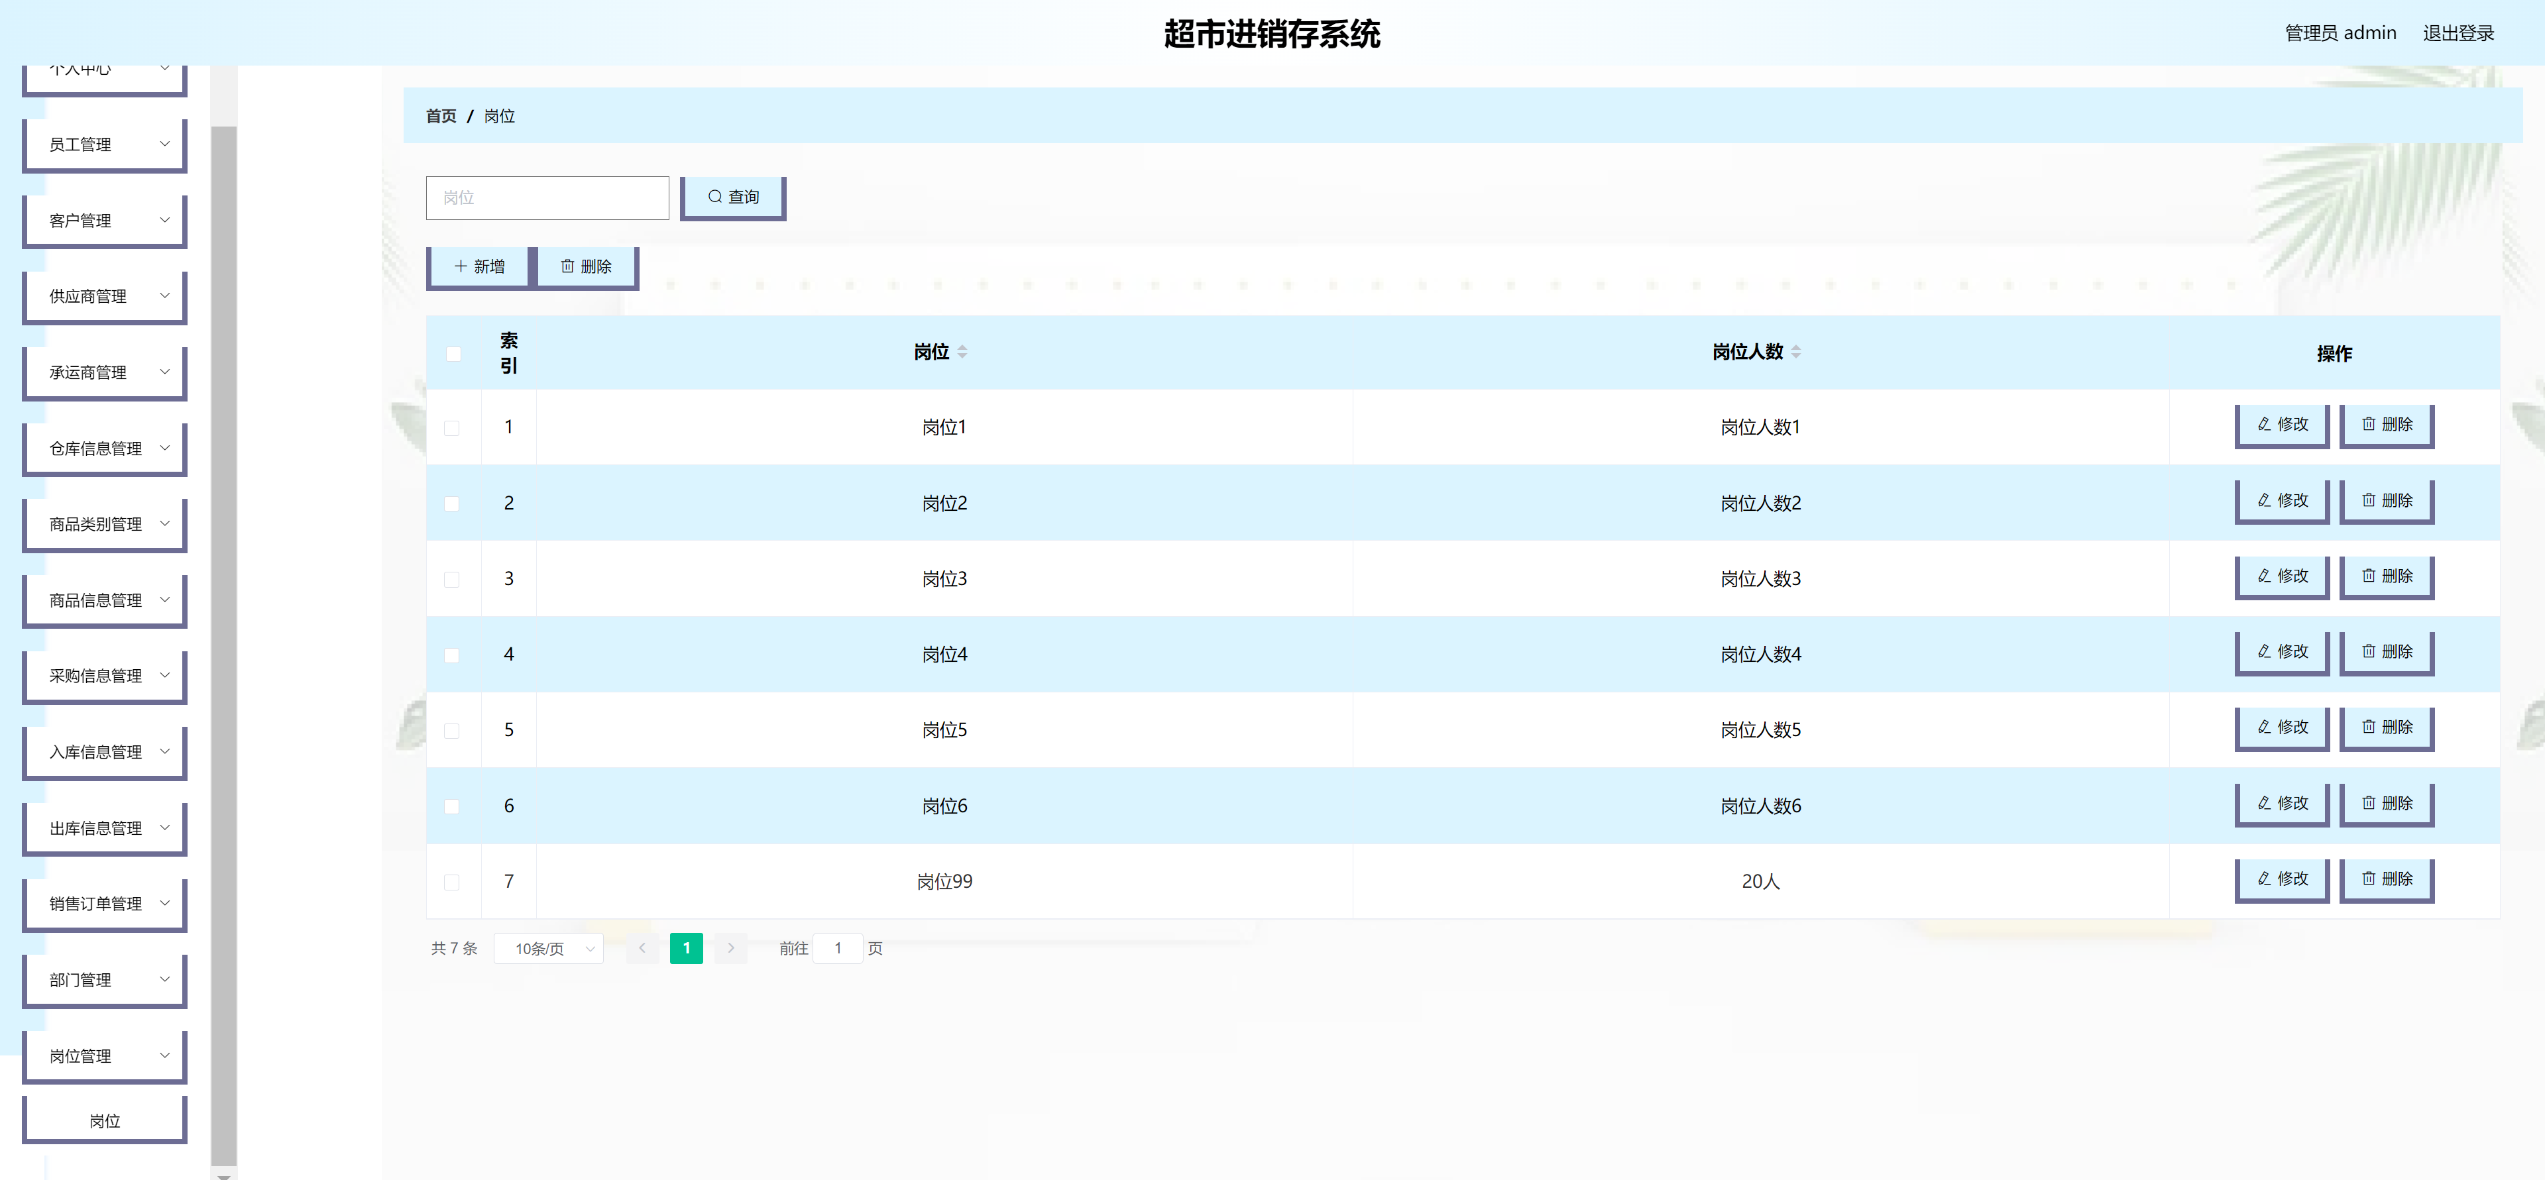Click the previous page arrow in pagination

642,948
